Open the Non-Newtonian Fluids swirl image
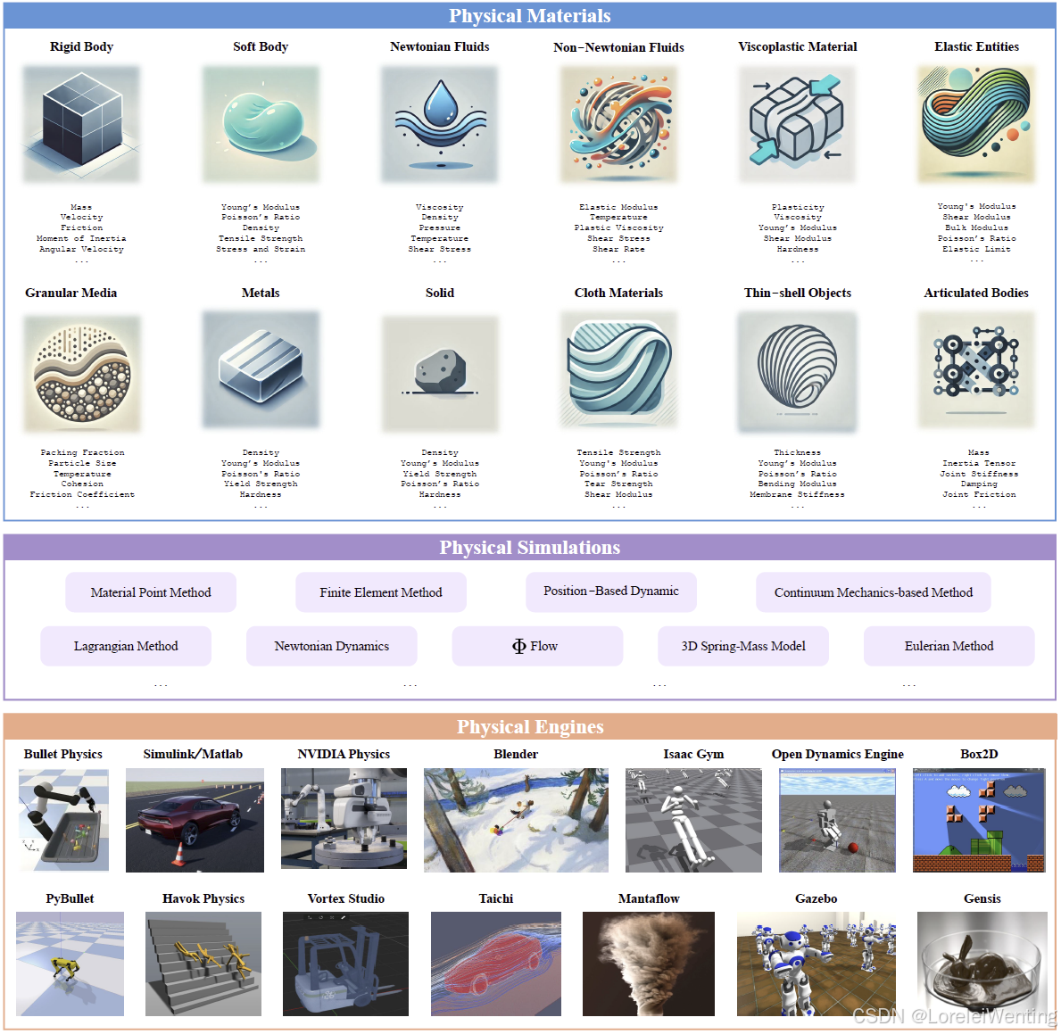Image resolution: width=1061 pixels, height=1034 pixels. pos(618,124)
